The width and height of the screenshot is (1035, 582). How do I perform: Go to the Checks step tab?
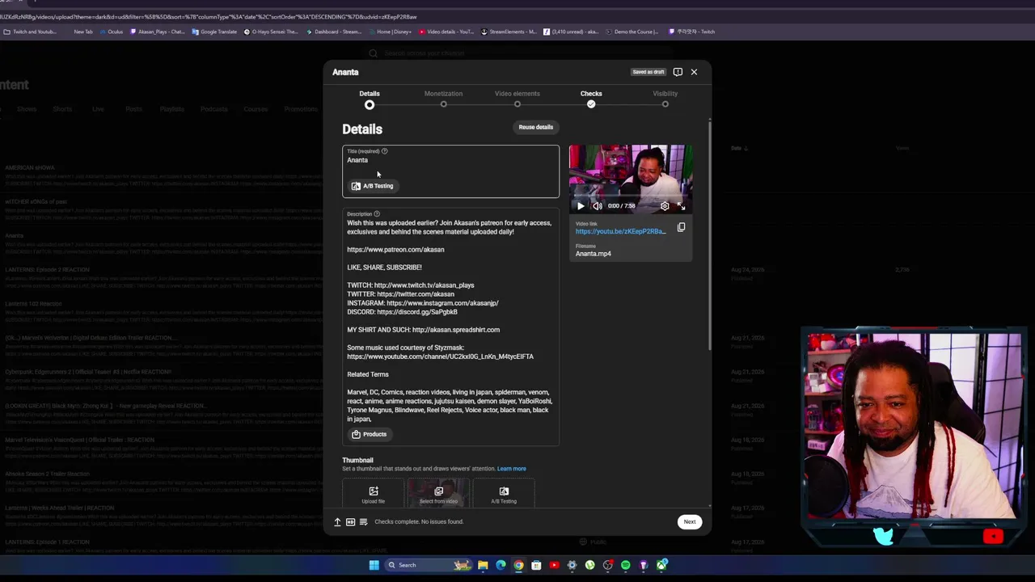[591, 99]
